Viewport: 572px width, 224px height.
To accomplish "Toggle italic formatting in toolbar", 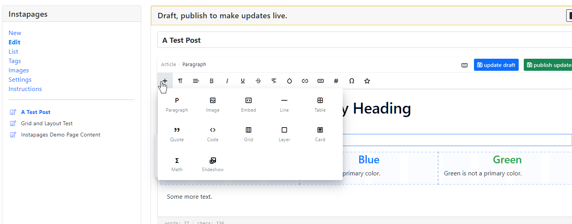I will pos(227,81).
